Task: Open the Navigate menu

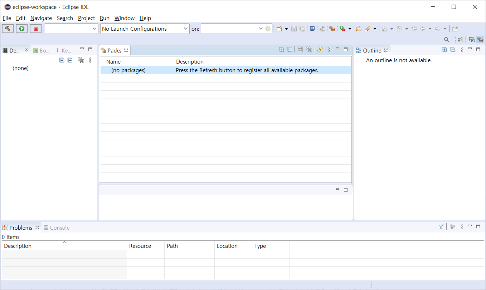Action: point(41,18)
